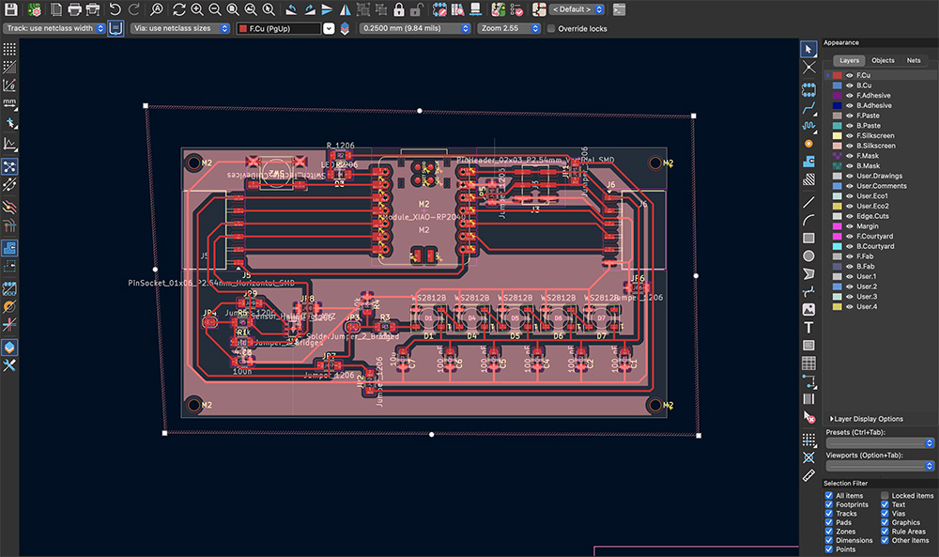Image resolution: width=939 pixels, height=557 pixels.
Task: Choose the Tune length meander tool
Action: click(x=808, y=126)
